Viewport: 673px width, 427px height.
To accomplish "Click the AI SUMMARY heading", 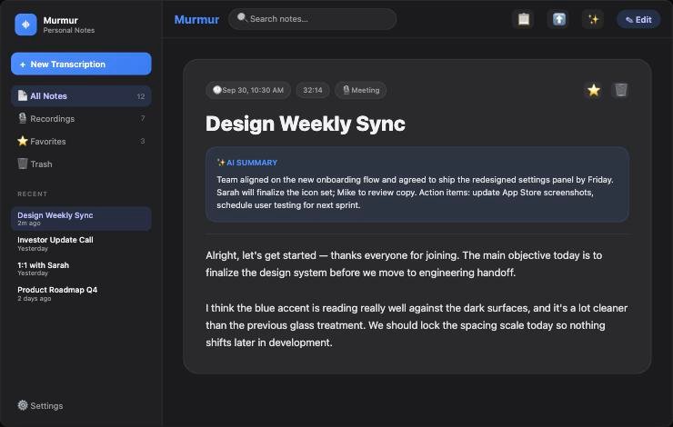I will [252, 163].
